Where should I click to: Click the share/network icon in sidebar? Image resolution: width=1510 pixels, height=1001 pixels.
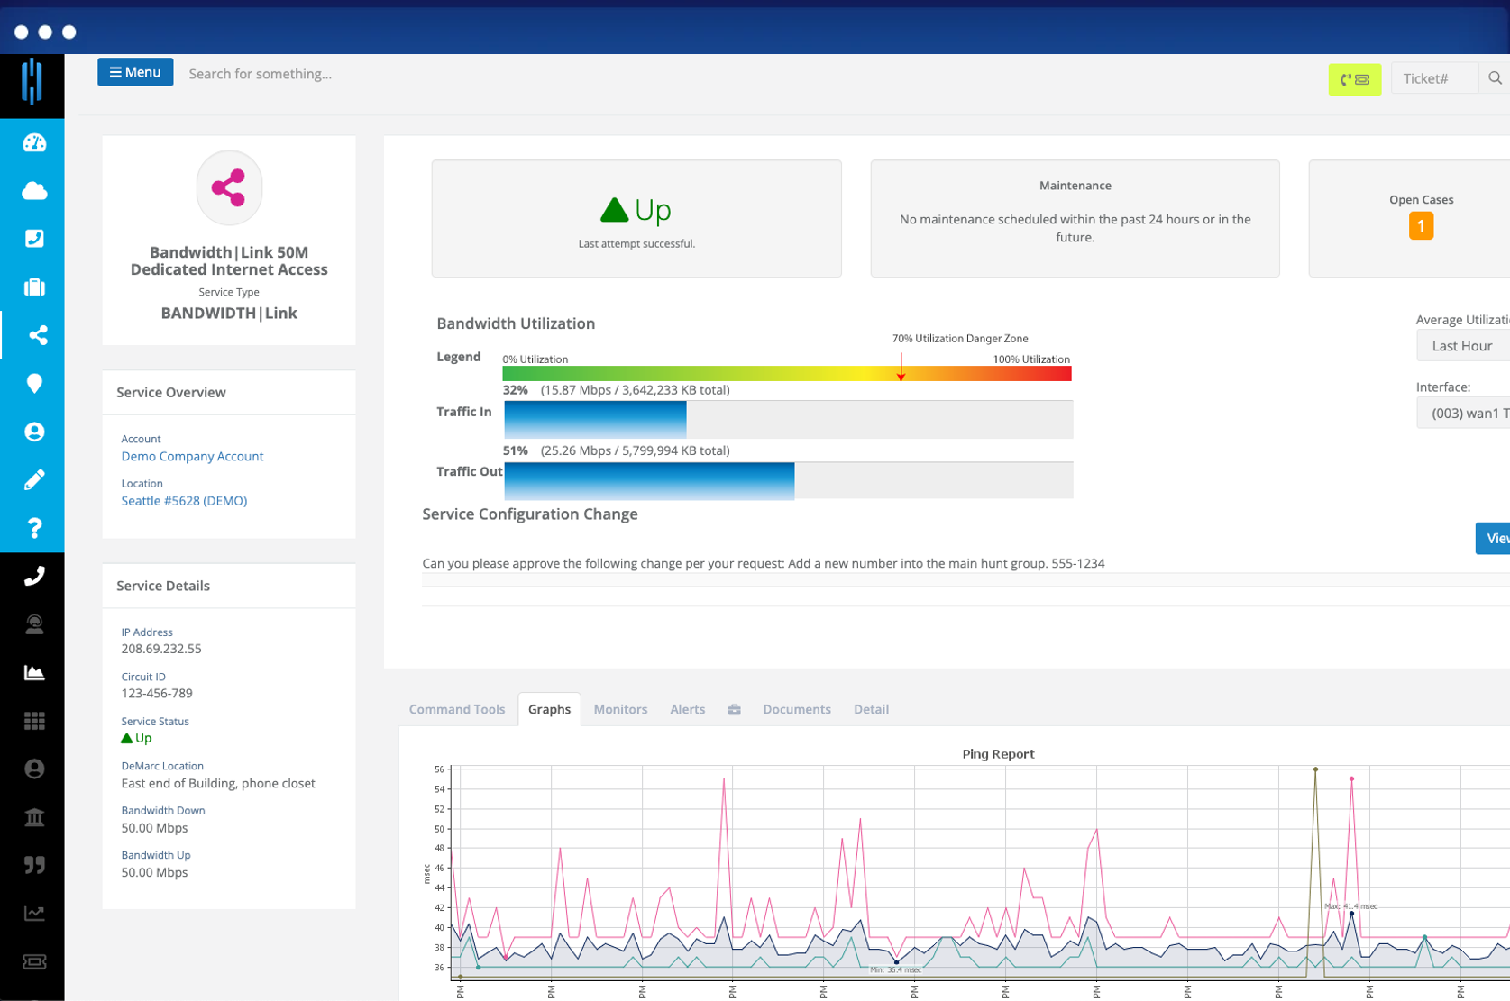(33, 335)
